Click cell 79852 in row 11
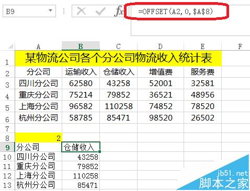Image resolution: width=250 pixels, height=191 pixels. point(81,166)
